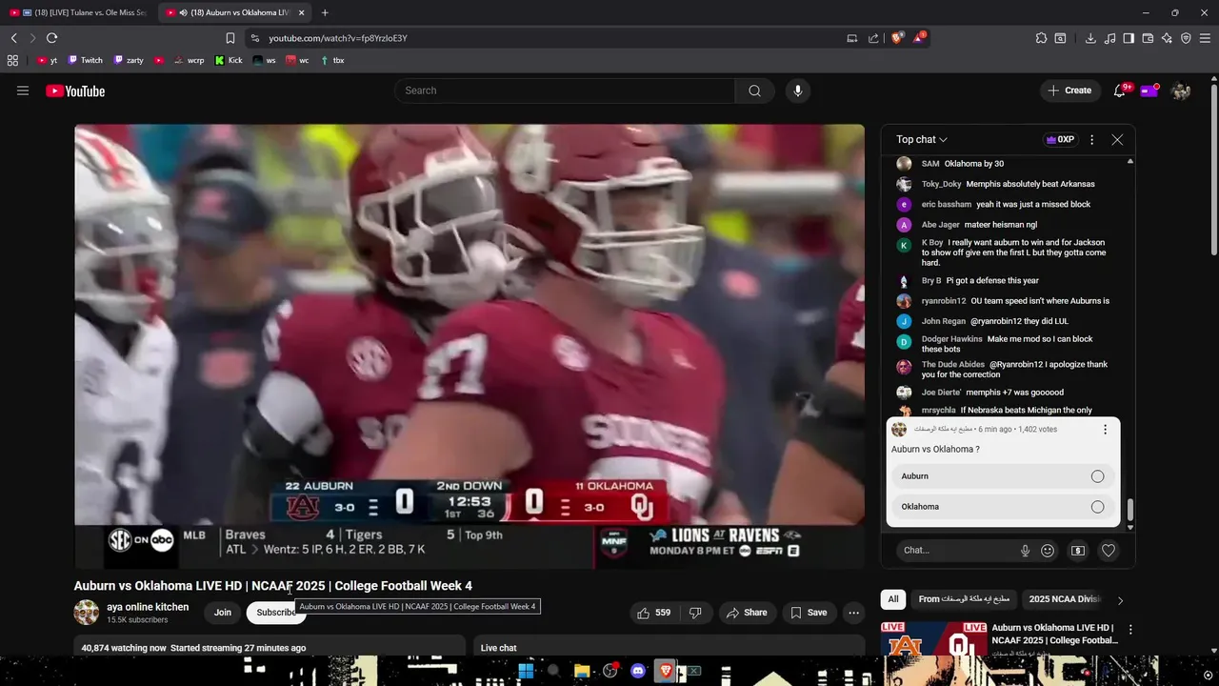This screenshot has width=1219, height=686.
Task: Go to YouTube home via logo
Action: [x=75, y=91]
